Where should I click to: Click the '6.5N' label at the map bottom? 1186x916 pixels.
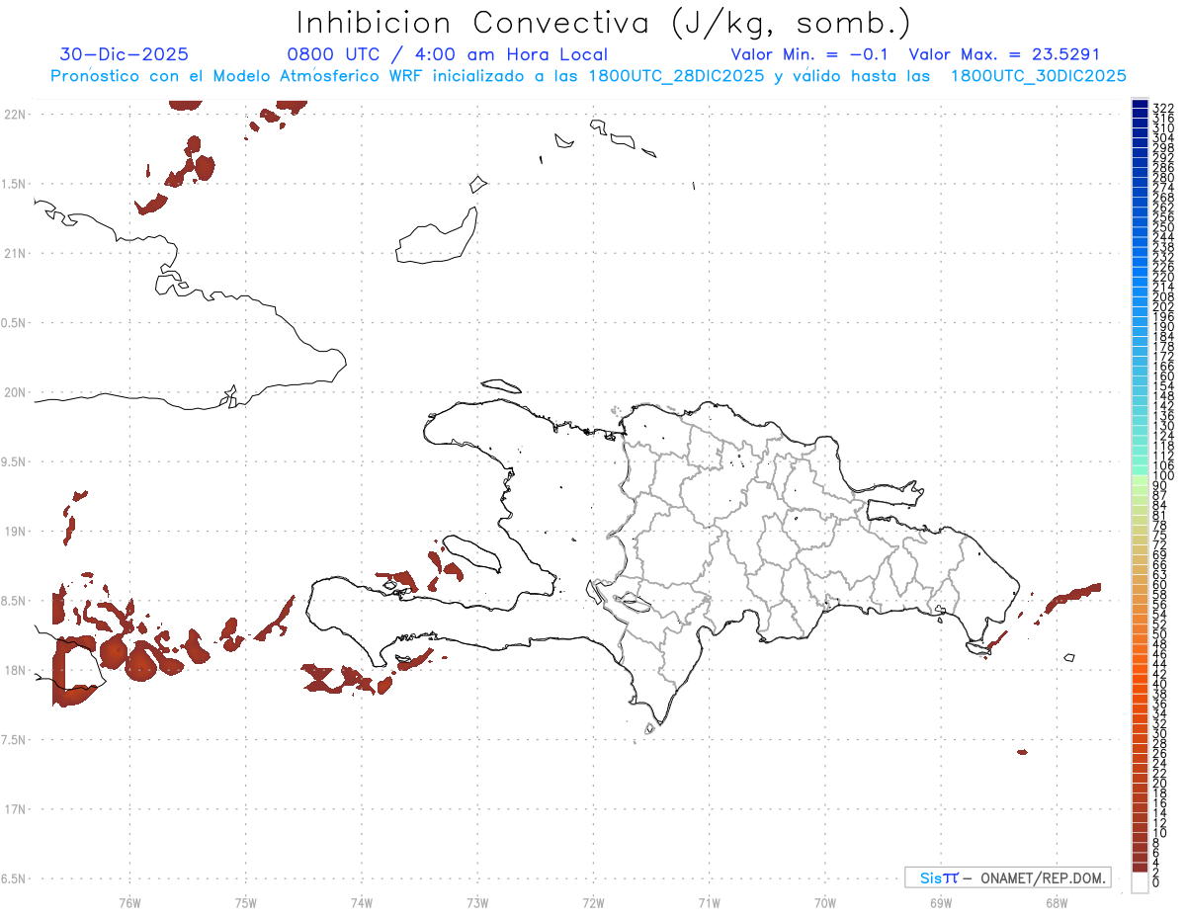pyautogui.click(x=13, y=878)
